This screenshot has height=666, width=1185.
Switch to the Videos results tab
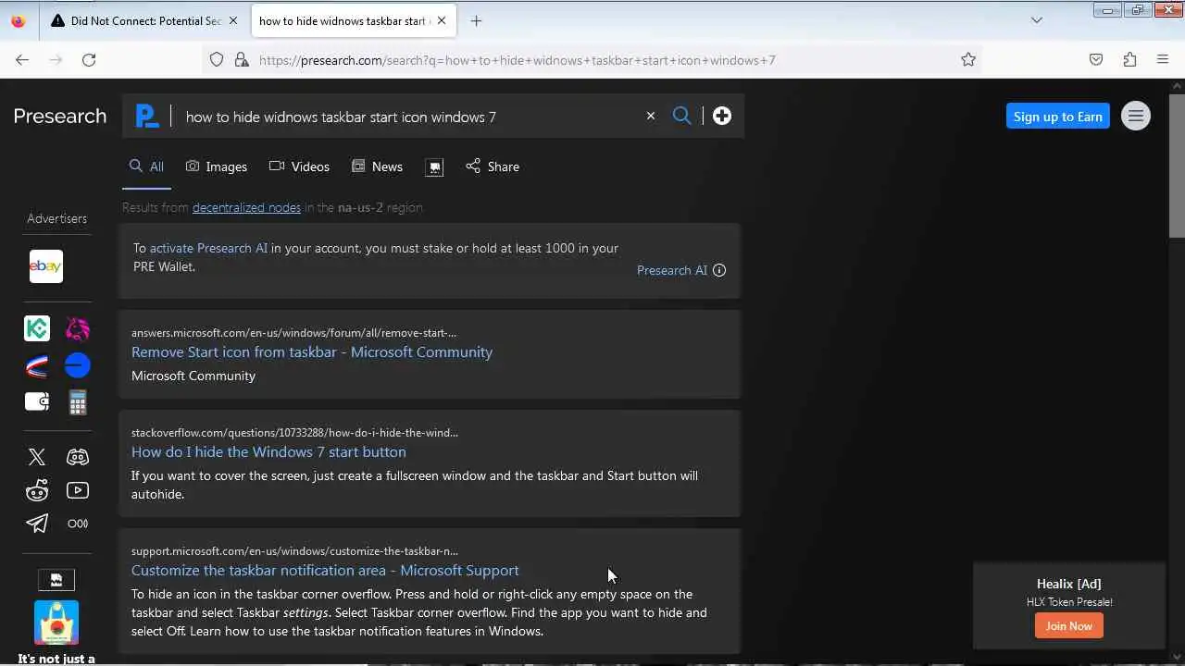tap(299, 166)
